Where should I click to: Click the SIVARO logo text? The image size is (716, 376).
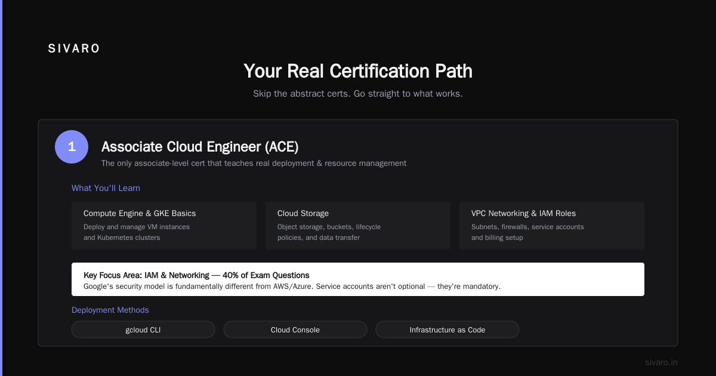pyautogui.click(x=74, y=49)
